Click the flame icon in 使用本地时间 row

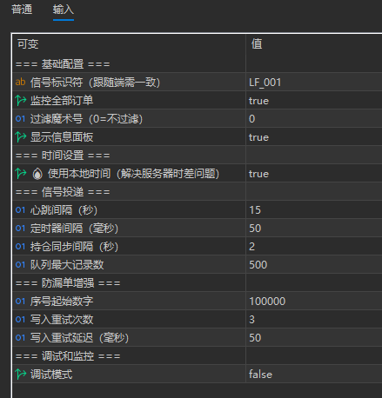(x=37, y=174)
